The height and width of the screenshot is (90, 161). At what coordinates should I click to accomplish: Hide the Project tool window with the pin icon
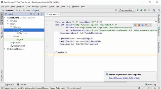coord(42,14)
